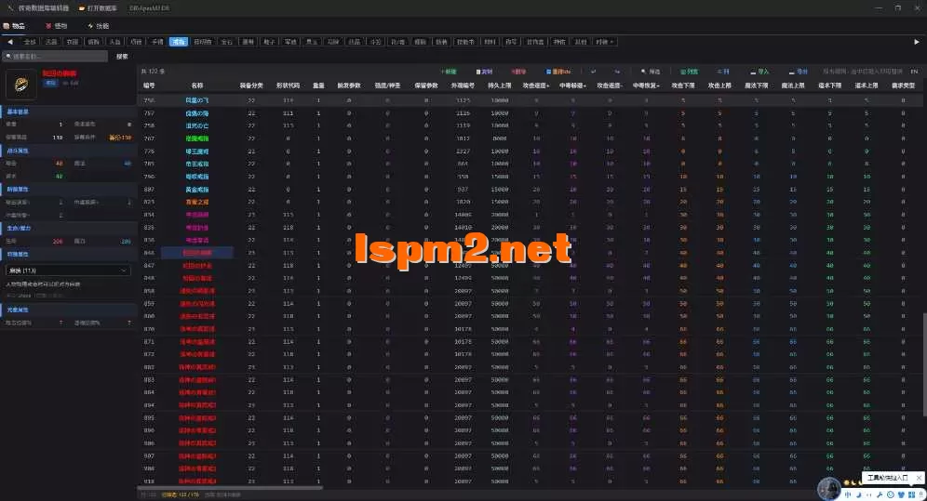Open the 筛选 filter tool
The image size is (927, 501).
click(x=651, y=72)
